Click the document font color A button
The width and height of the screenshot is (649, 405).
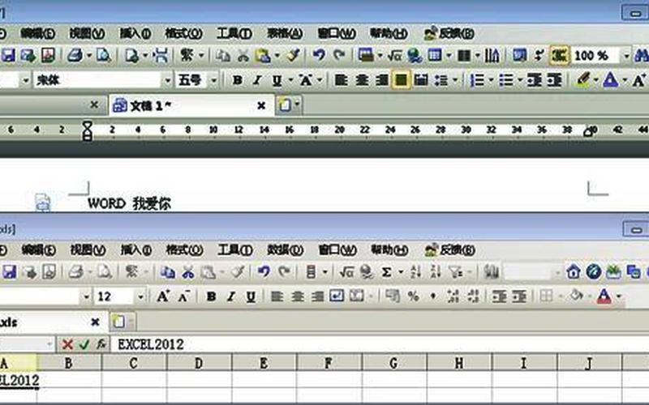(611, 79)
